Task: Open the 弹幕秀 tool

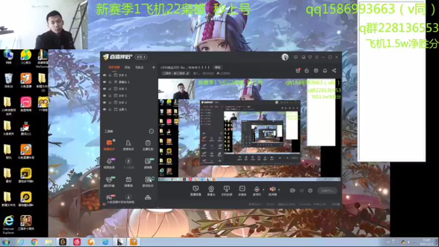Action: (x=128, y=182)
